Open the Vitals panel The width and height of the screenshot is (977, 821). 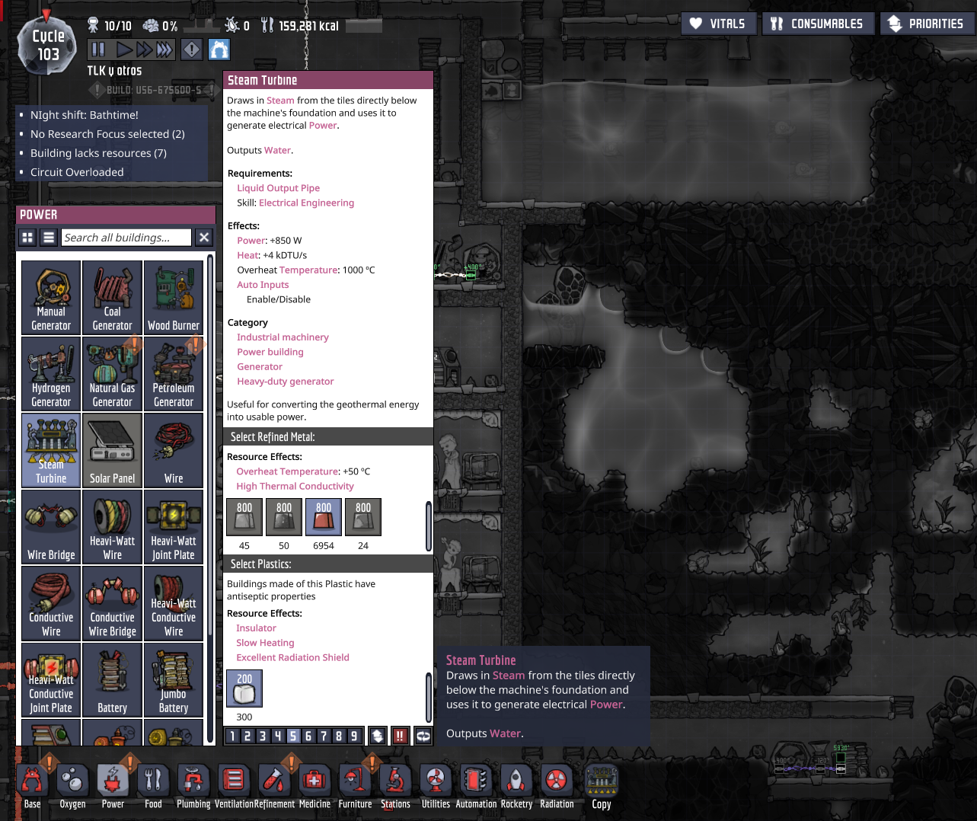click(x=719, y=24)
